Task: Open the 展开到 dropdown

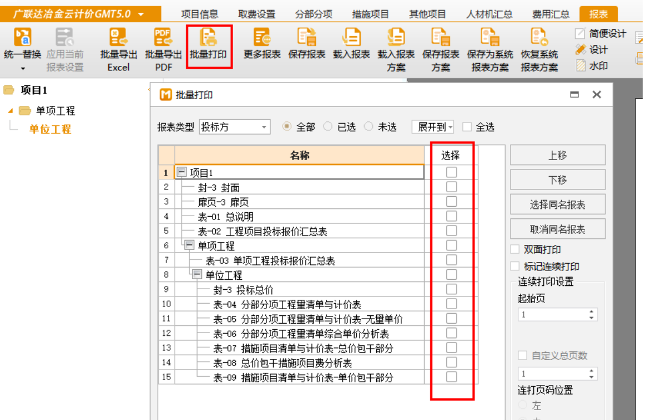Action: pos(433,127)
